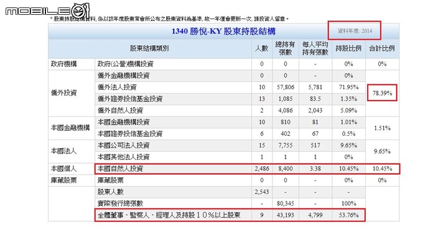Click the 每人平均持有張數 column header

315,48
